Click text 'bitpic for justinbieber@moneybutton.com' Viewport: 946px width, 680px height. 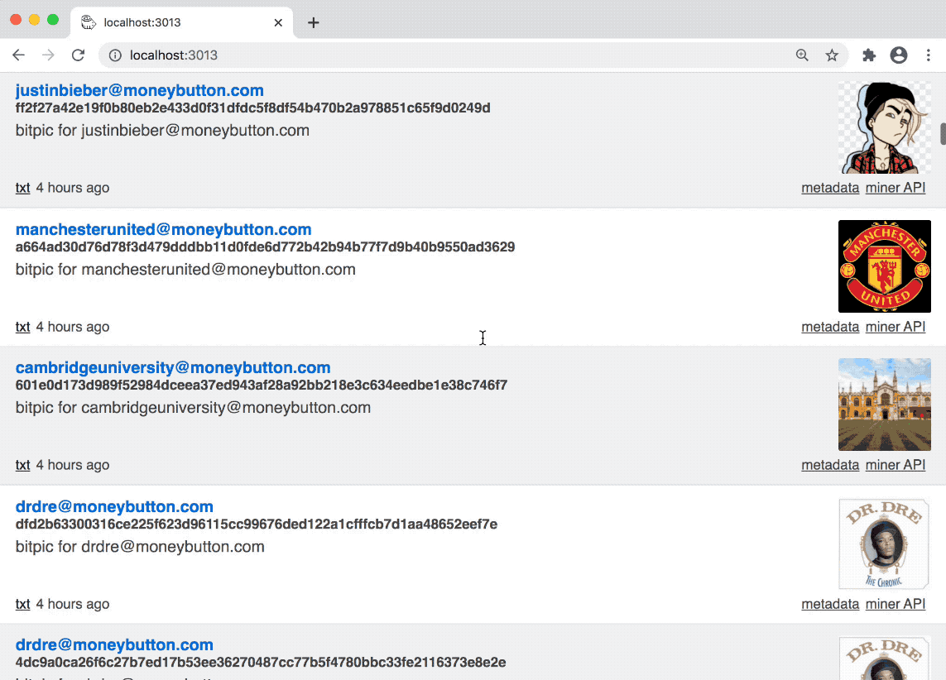click(x=162, y=131)
